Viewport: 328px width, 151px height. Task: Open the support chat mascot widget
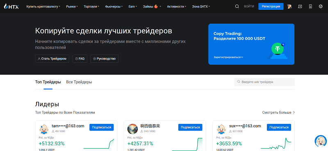(x=321, y=141)
